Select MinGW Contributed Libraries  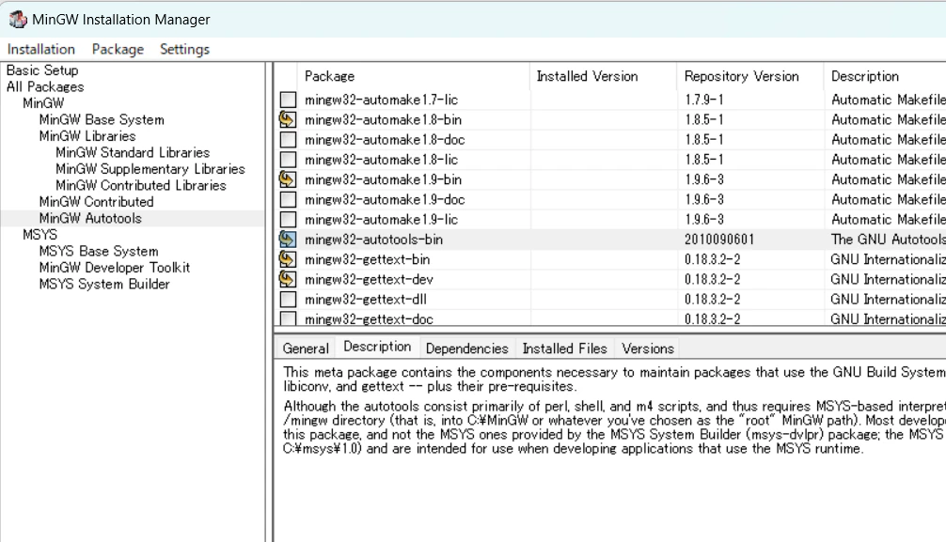[140, 185]
